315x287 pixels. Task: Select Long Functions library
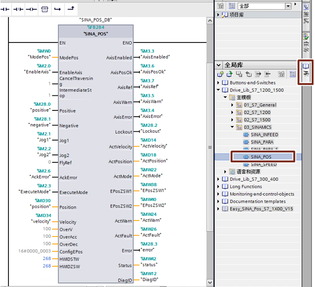click(x=246, y=186)
